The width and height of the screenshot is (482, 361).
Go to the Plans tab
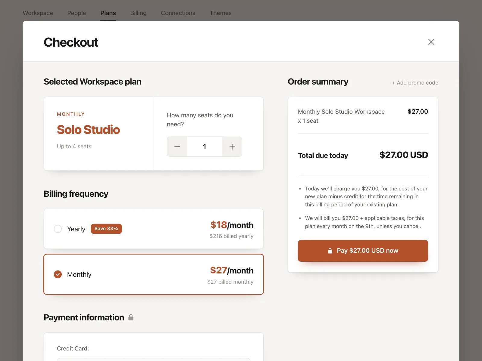pos(108,13)
